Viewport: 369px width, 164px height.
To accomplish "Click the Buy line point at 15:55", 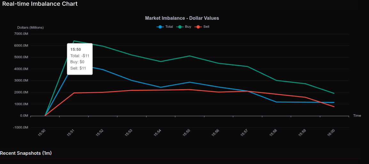I will coord(190,56).
